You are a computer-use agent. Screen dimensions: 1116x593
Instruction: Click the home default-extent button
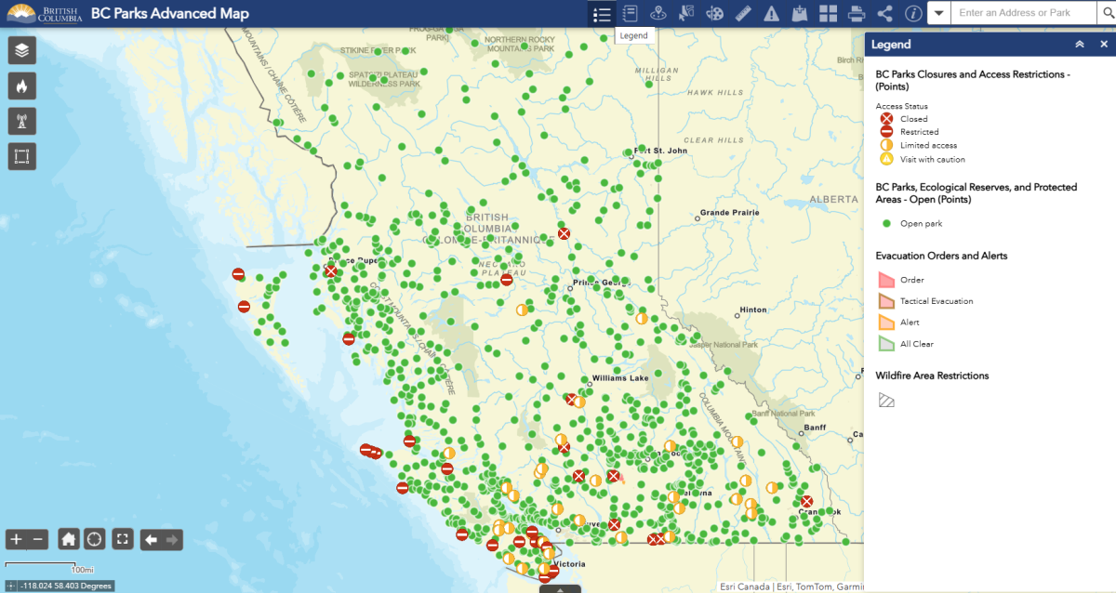[x=67, y=539]
